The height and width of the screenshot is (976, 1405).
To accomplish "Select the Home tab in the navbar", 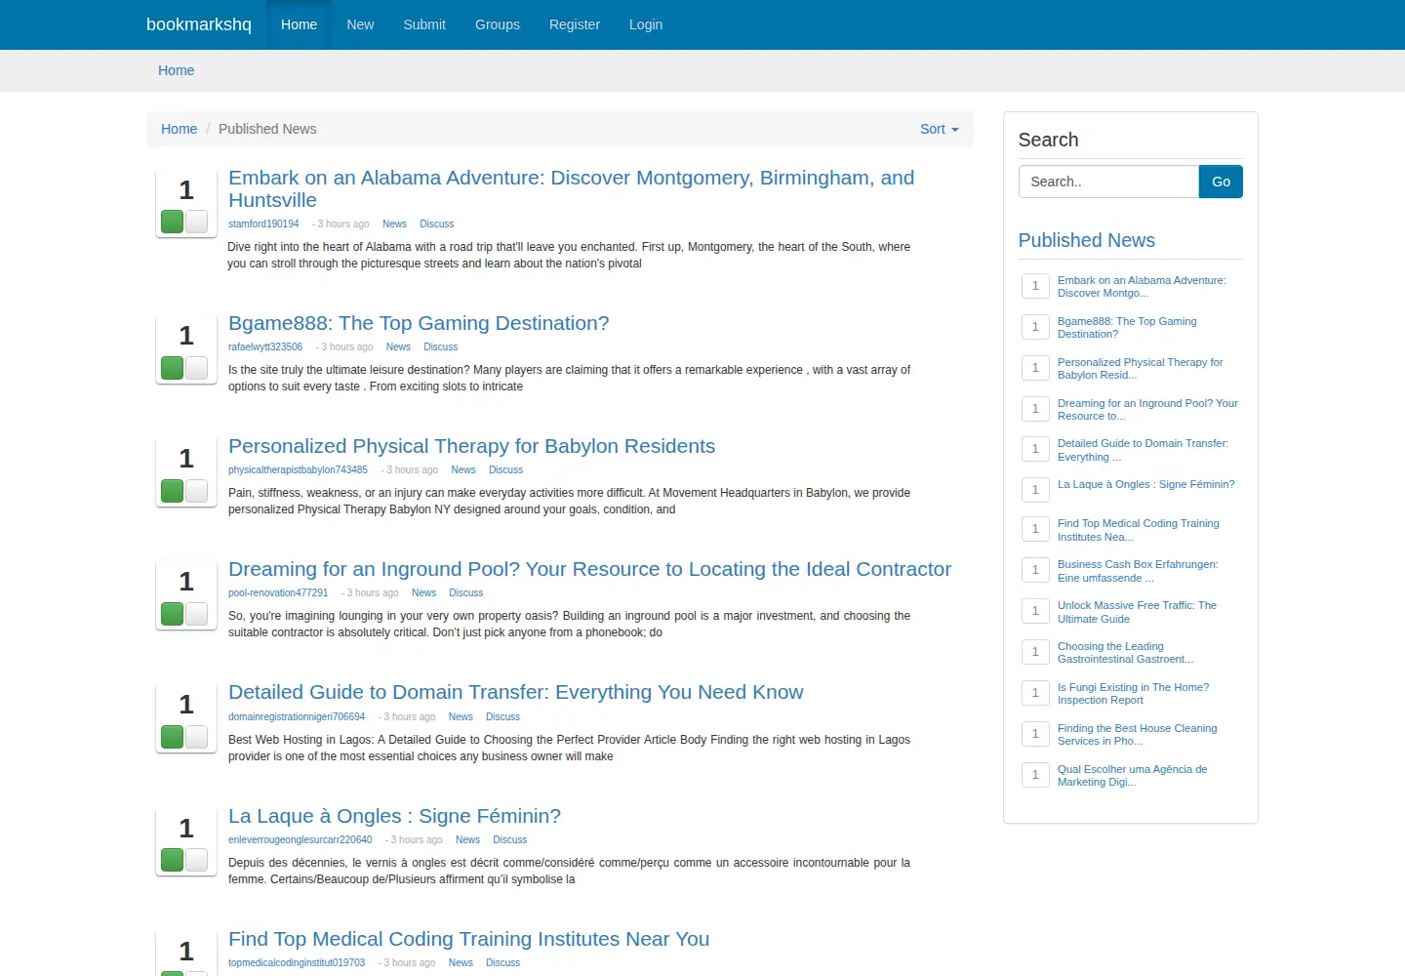I will tap(299, 24).
